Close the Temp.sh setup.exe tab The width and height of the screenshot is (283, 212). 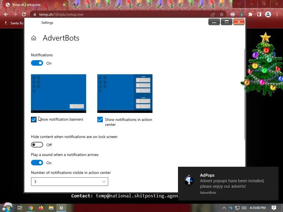click(x=64, y=5)
